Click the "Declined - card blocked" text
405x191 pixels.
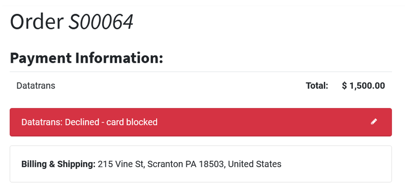coord(111,122)
